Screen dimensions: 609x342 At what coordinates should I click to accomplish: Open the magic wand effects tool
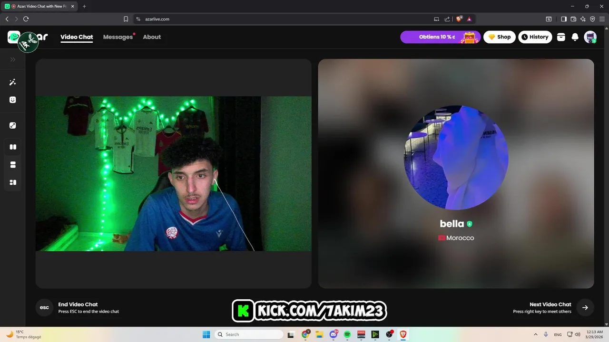click(x=13, y=82)
